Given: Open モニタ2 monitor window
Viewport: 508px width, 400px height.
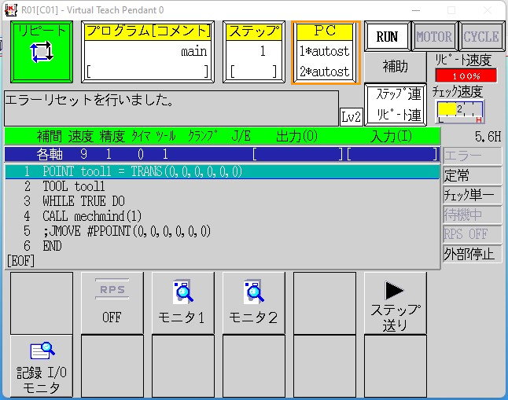Looking at the screenshot, I should pos(254,303).
